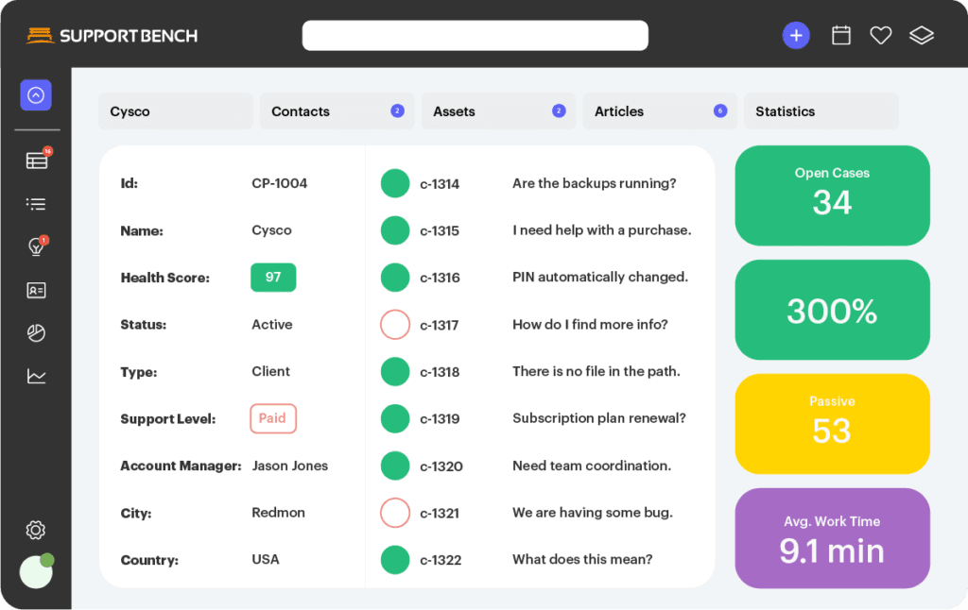Open the settings gear in sidebar

(36, 530)
